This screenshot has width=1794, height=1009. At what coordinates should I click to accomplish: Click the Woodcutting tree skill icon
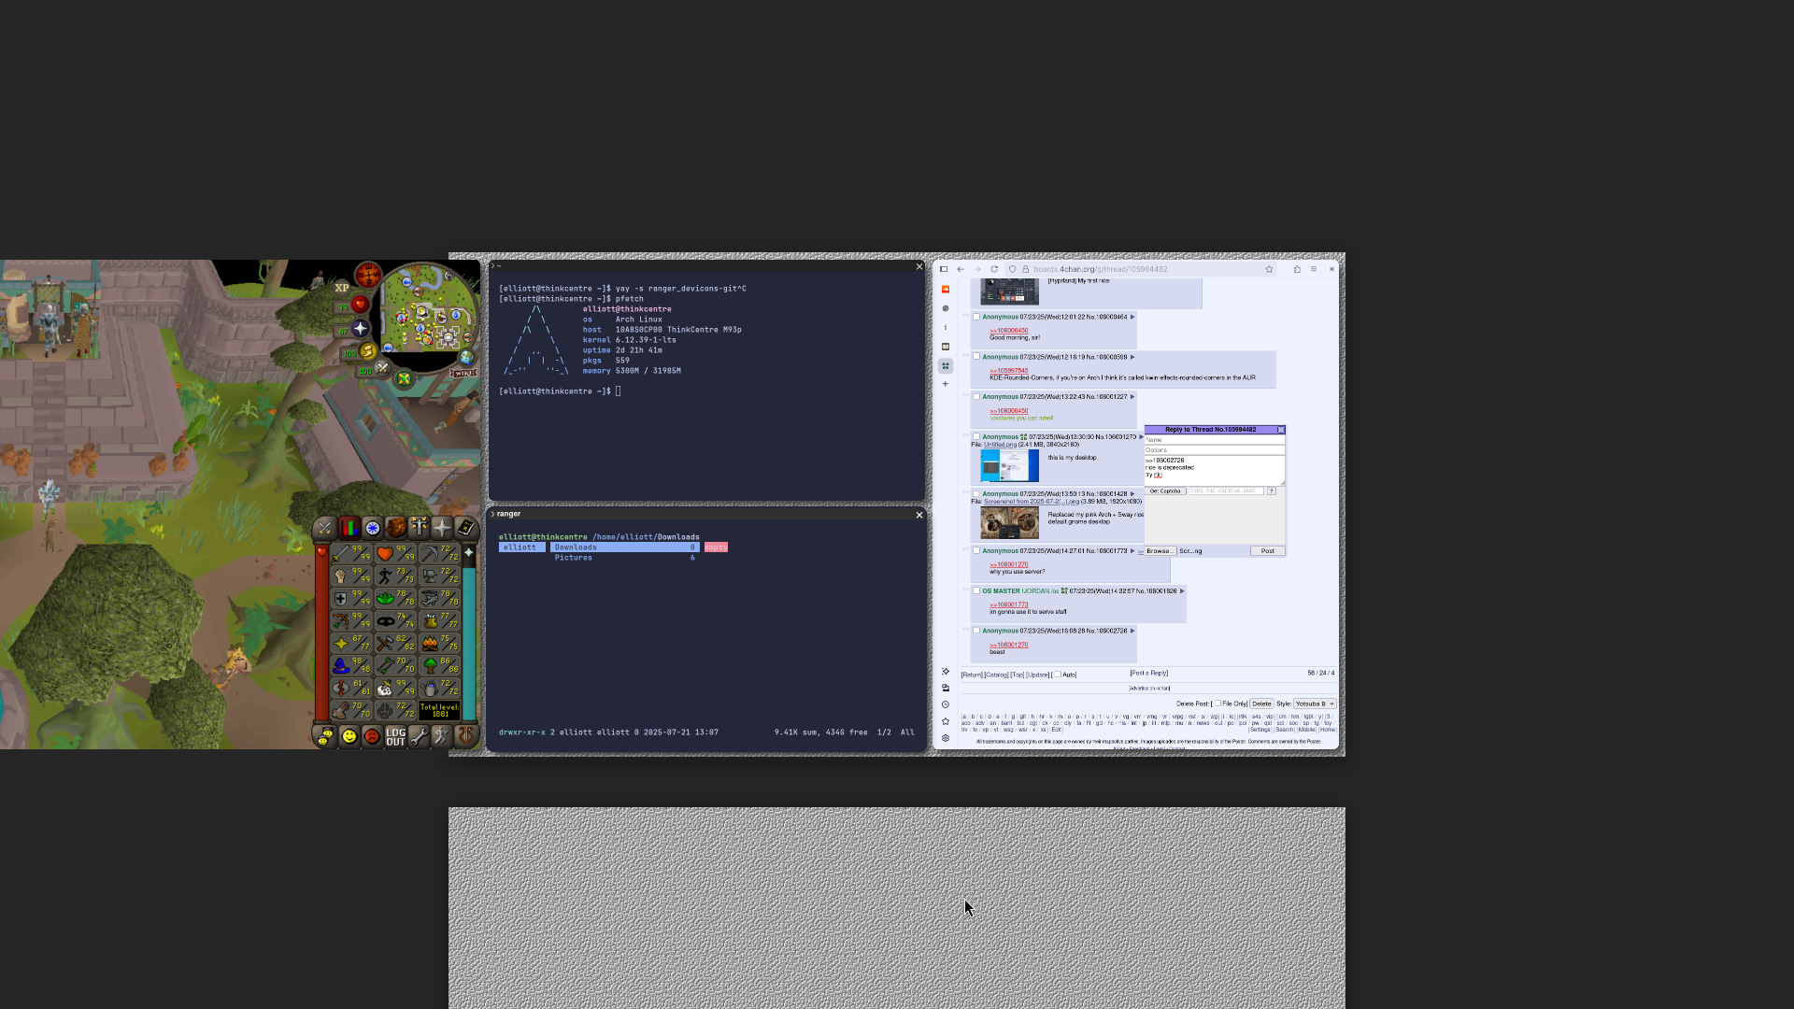point(431,665)
